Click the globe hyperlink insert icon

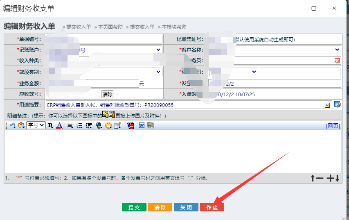(x=99, y=125)
